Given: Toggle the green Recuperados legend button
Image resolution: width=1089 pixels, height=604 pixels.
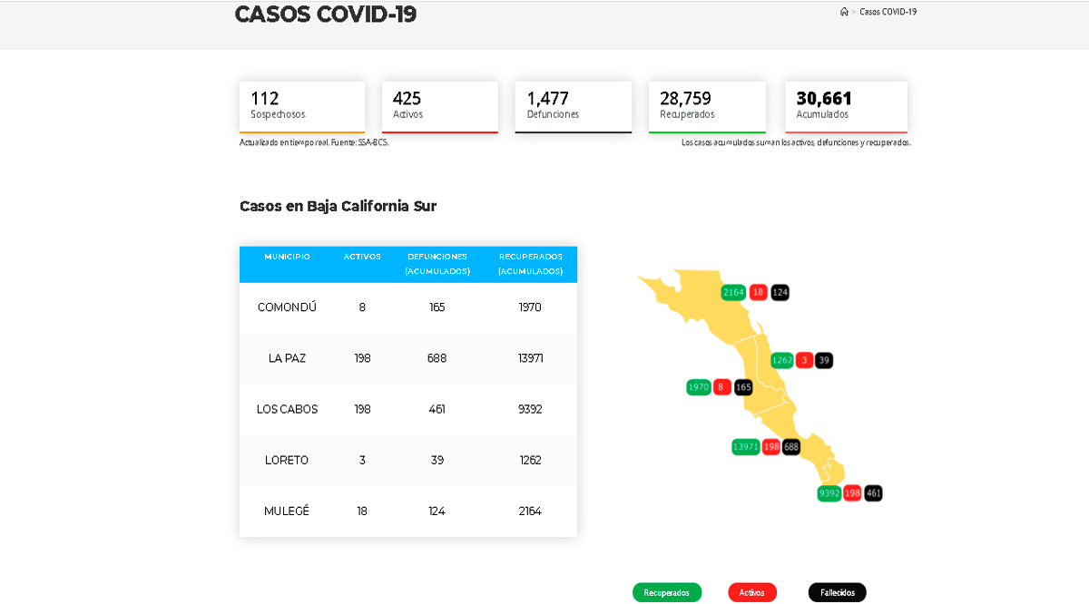Looking at the screenshot, I should click(667, 592).
